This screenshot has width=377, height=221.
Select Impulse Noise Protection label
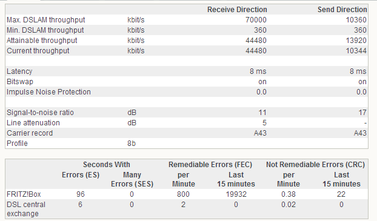[49, 92]
